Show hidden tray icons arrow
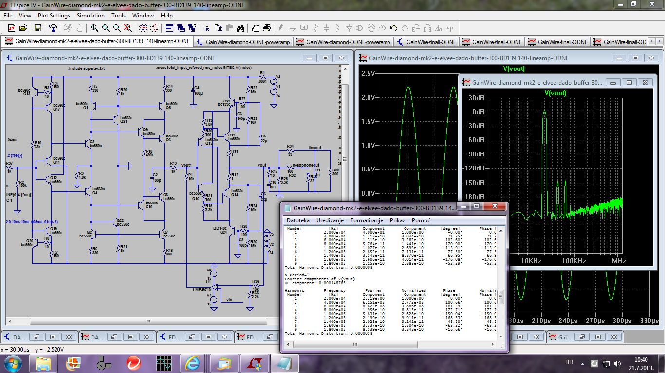Screen dimensions: 665x373 tap(583, 363)
